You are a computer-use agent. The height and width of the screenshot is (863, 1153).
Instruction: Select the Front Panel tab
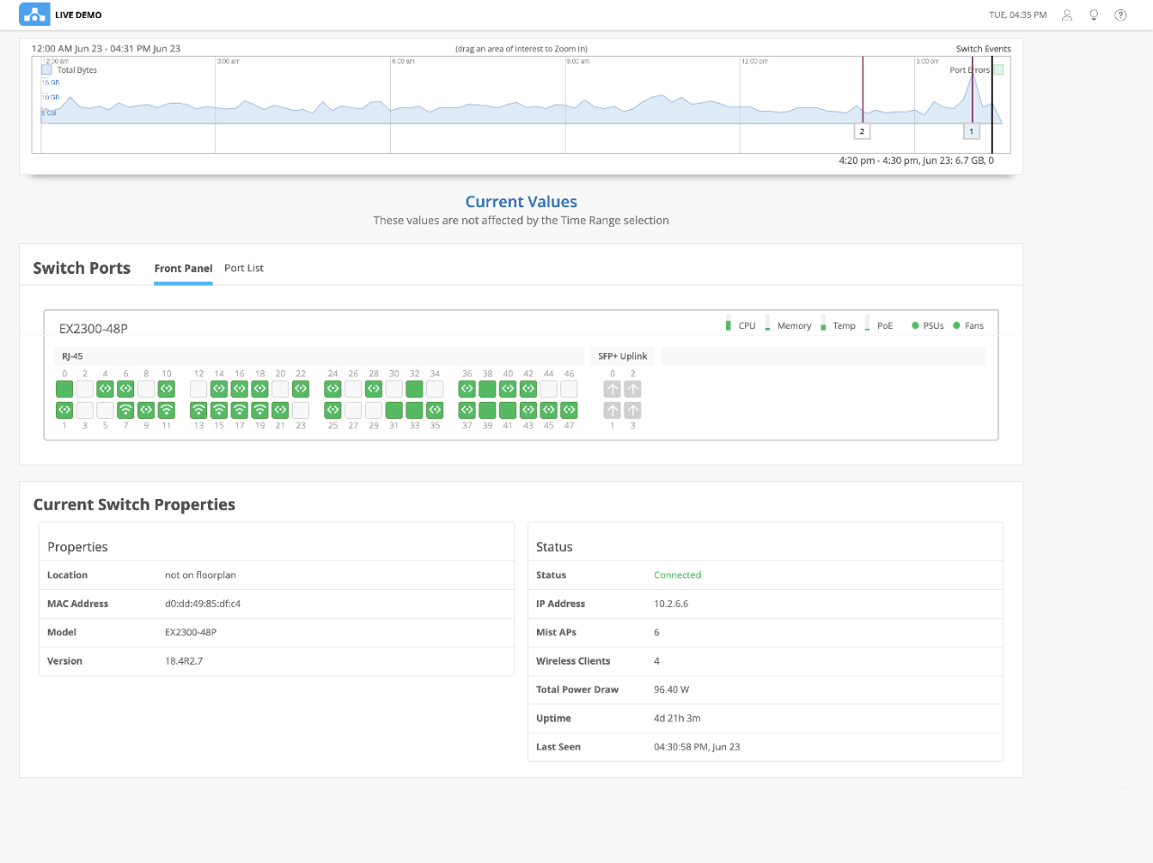(x=183, y=268)
